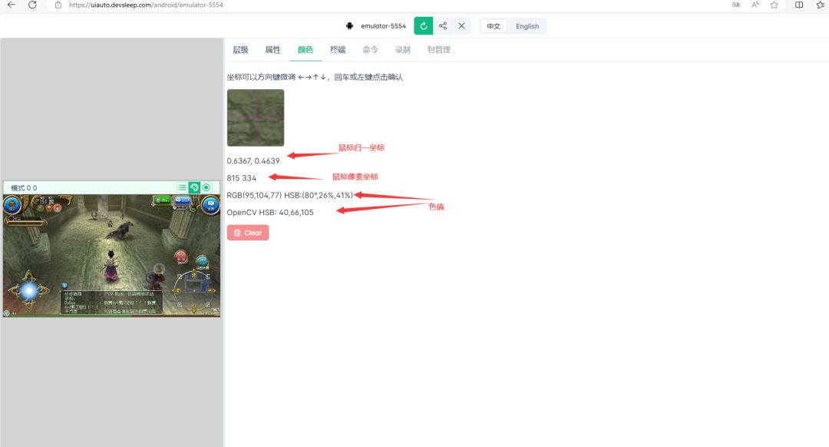The image size is (829, 447).
Task: Click the magnified color preview thumbnail
Action: tap(256, 118)
